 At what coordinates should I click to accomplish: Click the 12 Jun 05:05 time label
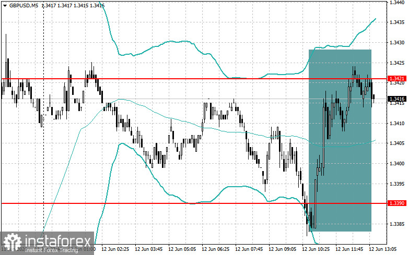tap(182, 249)
